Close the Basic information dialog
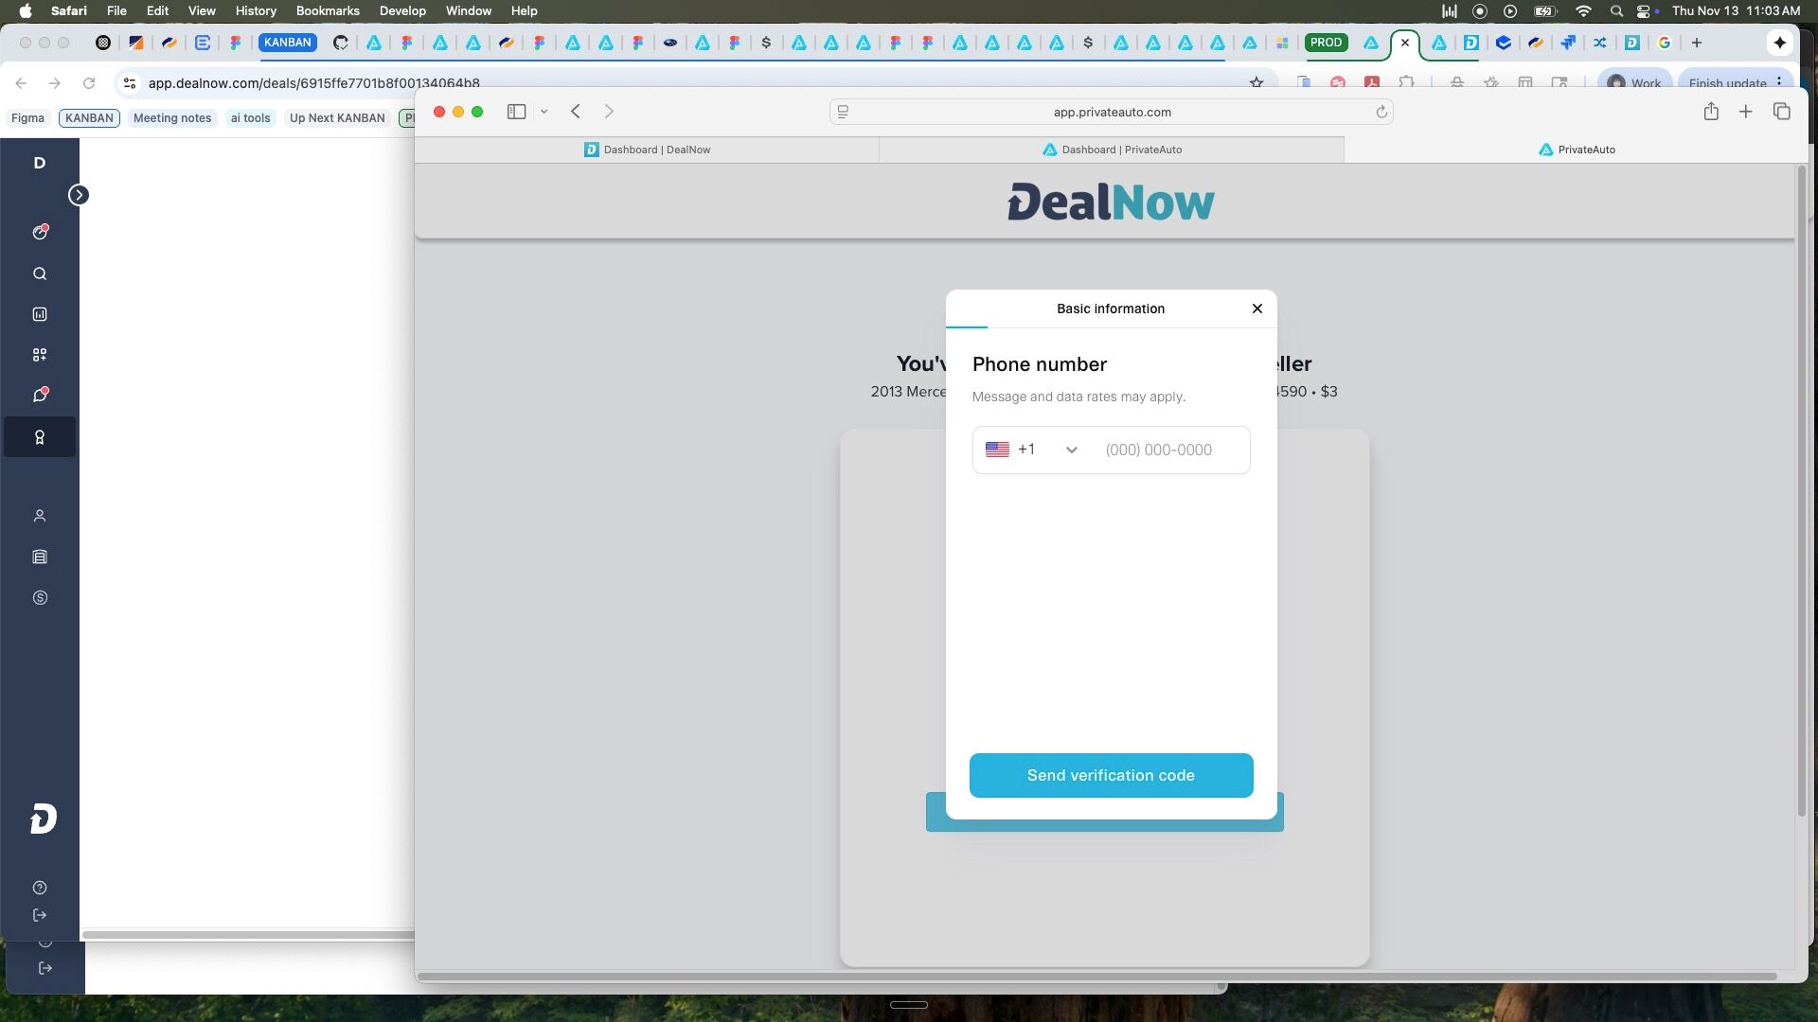 click(1257, 308)
